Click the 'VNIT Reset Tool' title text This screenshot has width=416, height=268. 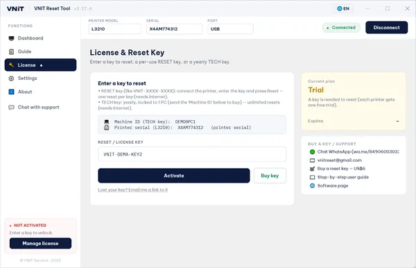tap(52, 8)
